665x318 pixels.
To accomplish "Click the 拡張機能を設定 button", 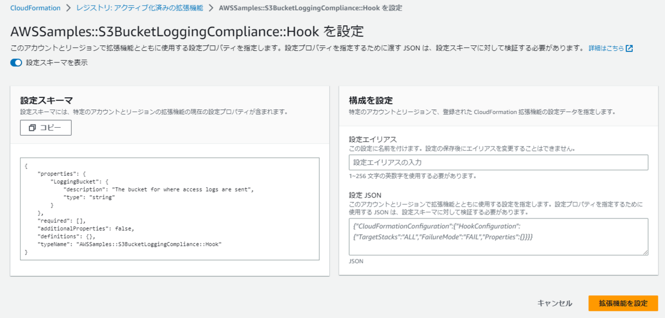I will tap(623, 303).
